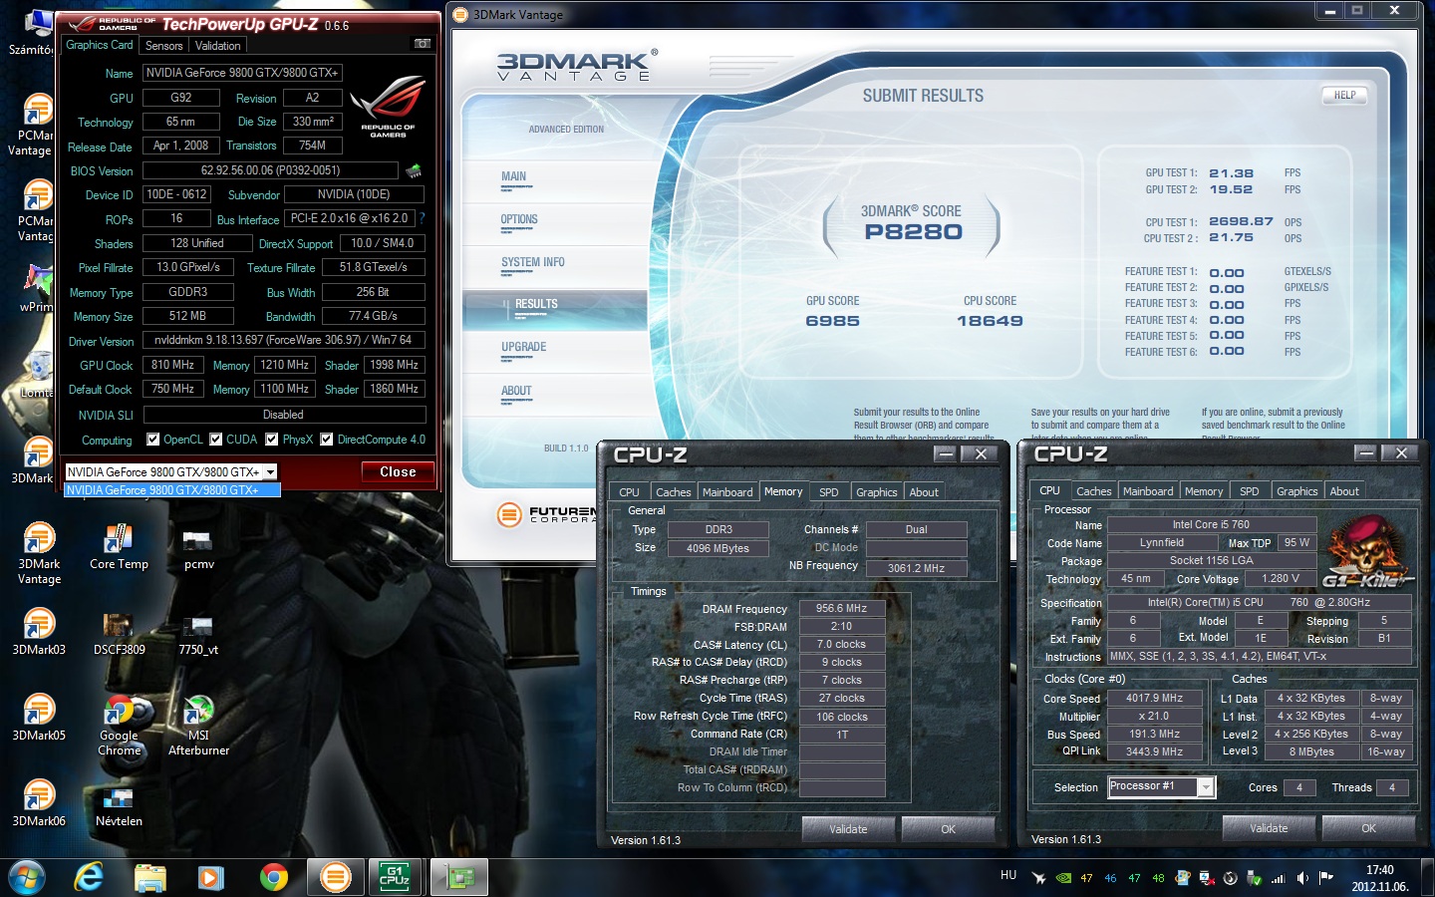The height and width of the screenshot is (897, 1435).
Task: Click Show desktop button at taskbar end
Action: [x=1427, y=878]
